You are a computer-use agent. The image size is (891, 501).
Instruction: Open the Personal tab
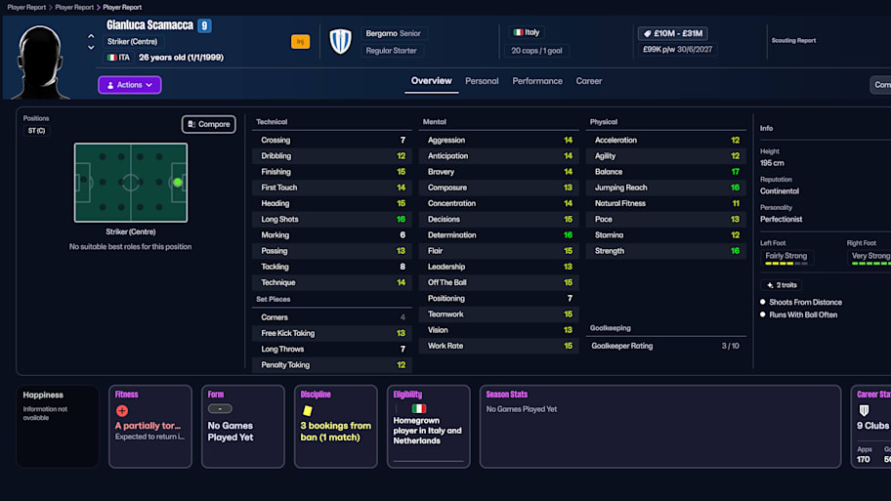pyautogui.click(x=482, y=81)
